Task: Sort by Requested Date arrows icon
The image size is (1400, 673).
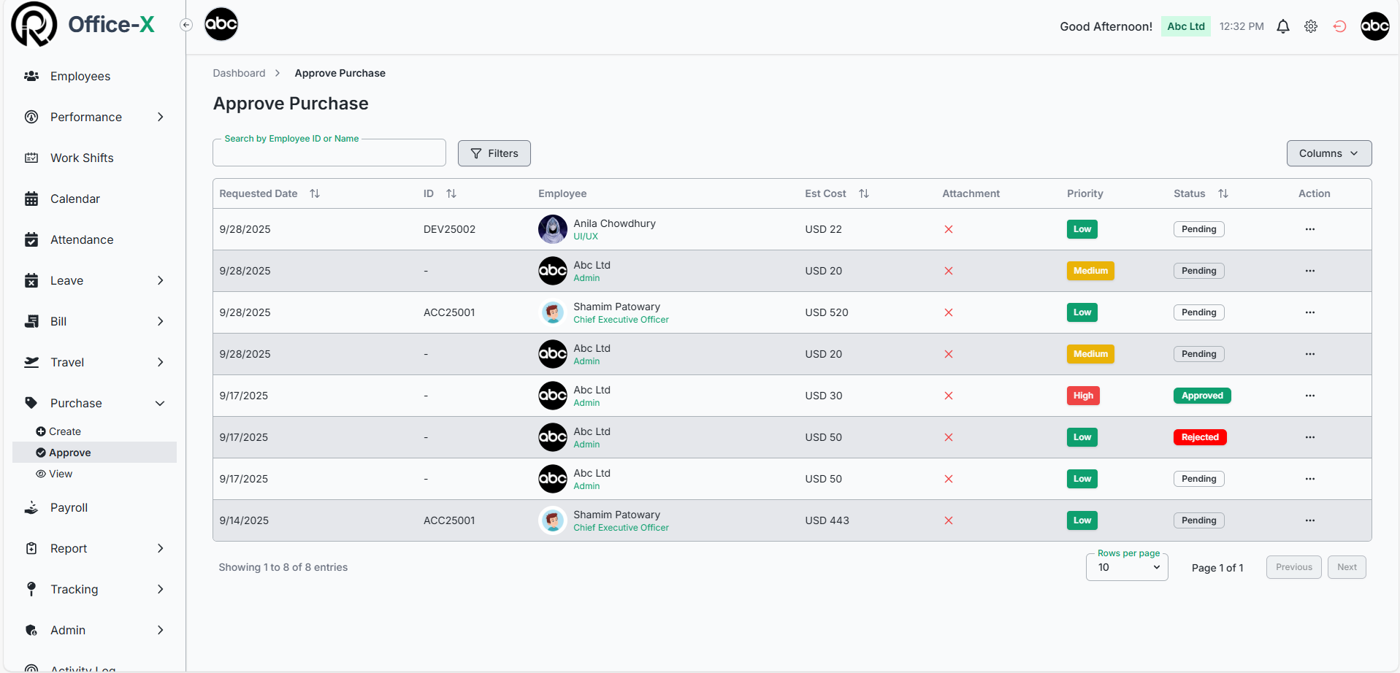Action: 315,193
